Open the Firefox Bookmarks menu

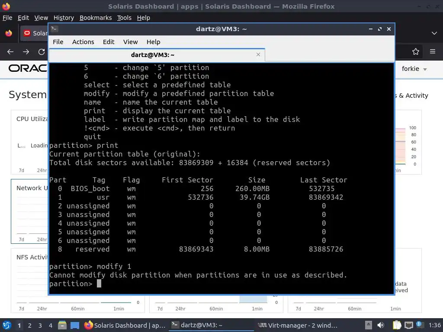coord(96,18)
